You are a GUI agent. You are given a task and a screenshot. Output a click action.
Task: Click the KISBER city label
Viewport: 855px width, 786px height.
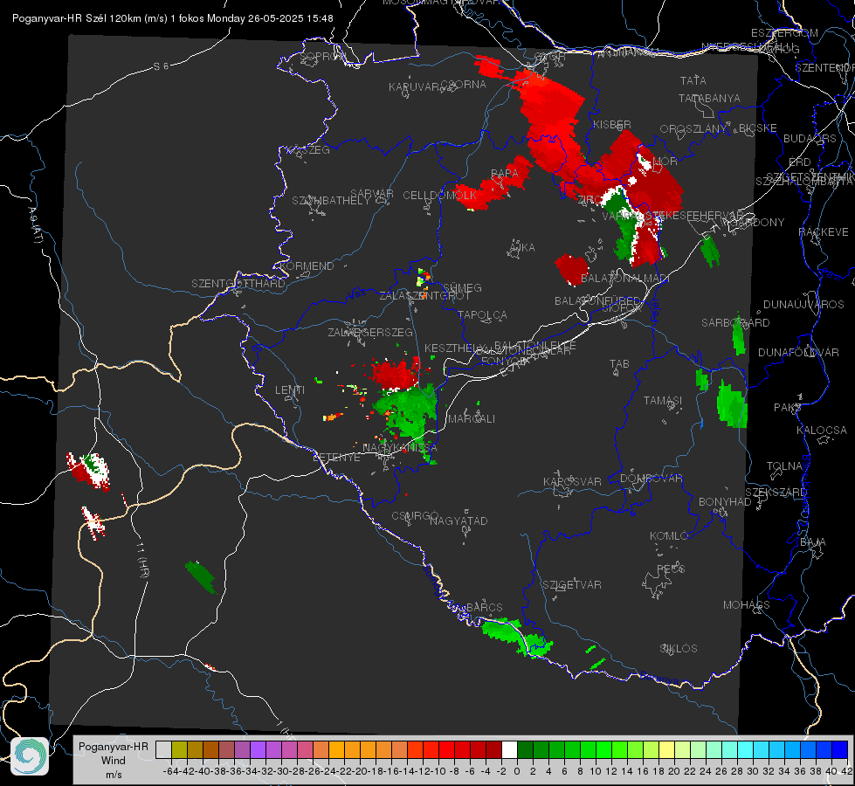[x=612, y=124]
